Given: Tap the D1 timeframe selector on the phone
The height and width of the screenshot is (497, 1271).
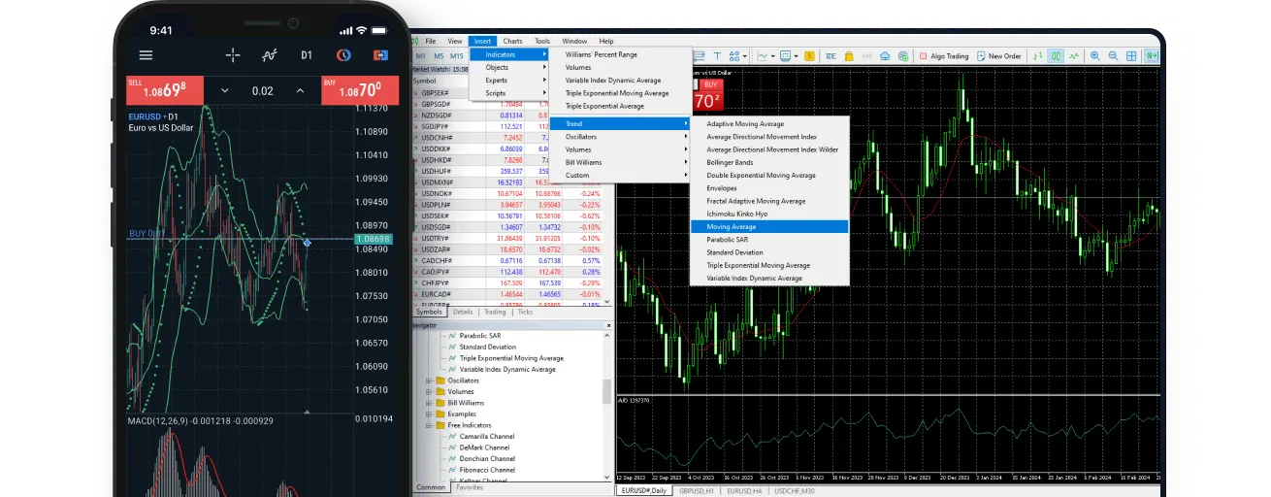Looking at the screenshot, I should 307,55.
